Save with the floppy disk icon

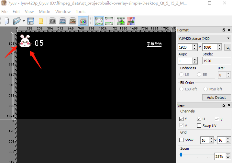[x=31, y=21]
